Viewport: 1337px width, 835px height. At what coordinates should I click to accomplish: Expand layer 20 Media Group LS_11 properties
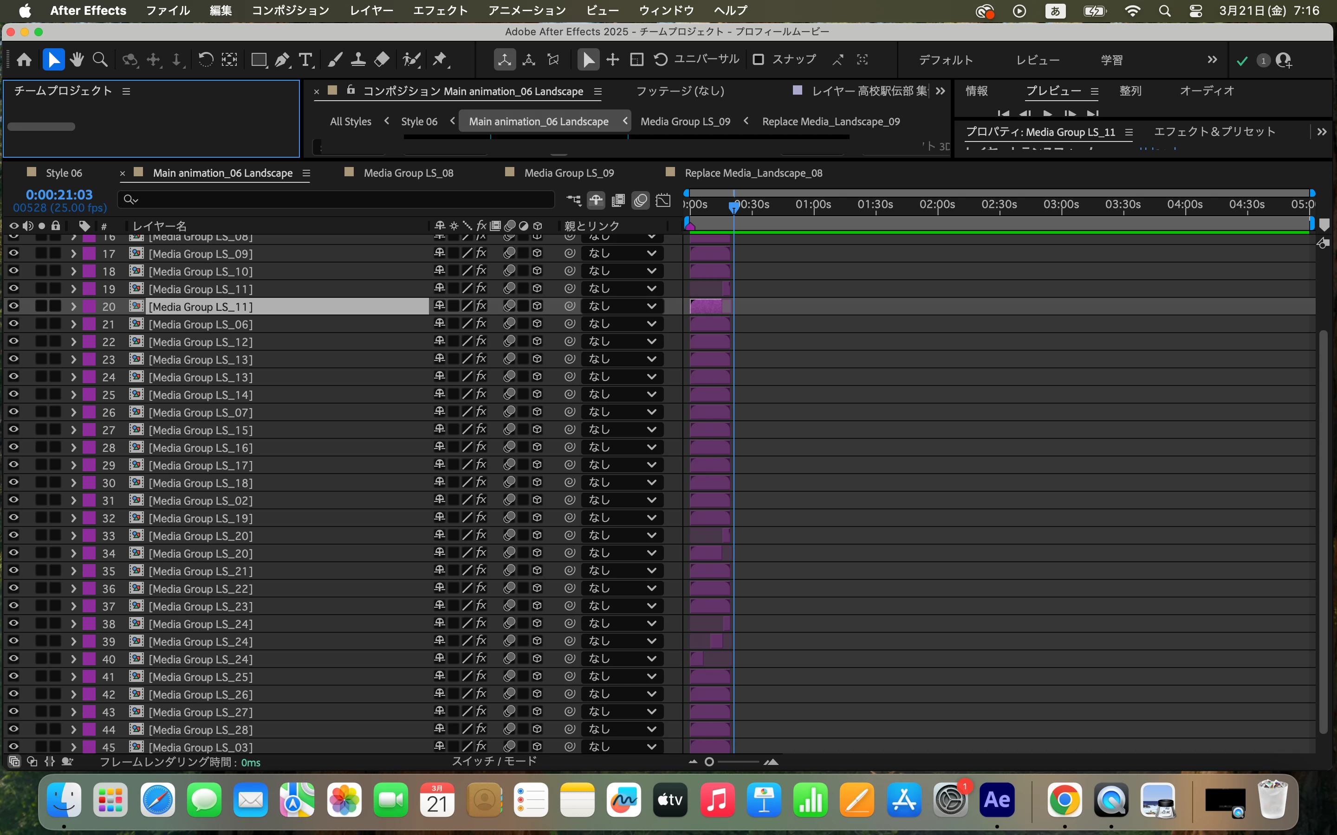click(73, 307)
